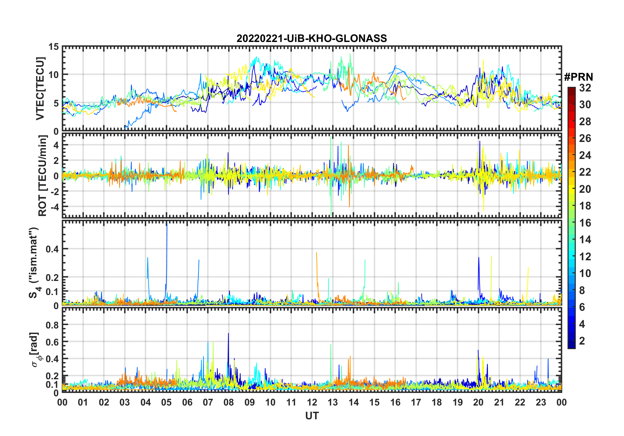Click x-axis tick label 05
The width and height of the screenshot is (624, 436).
[x=166, y=402]
